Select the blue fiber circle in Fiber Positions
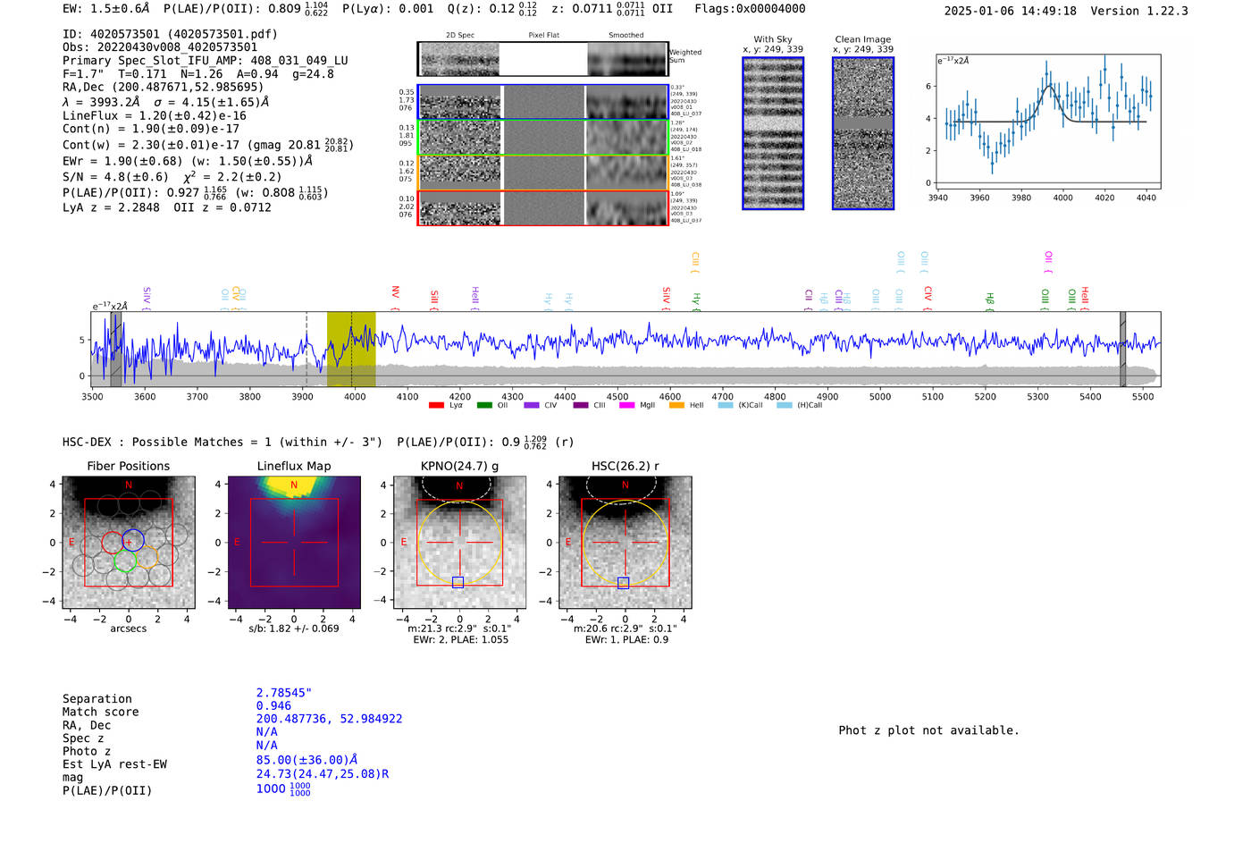Image resolution: width=1251 pixels, height=852 pixels. pyautogui.click(x=133, y=539)
